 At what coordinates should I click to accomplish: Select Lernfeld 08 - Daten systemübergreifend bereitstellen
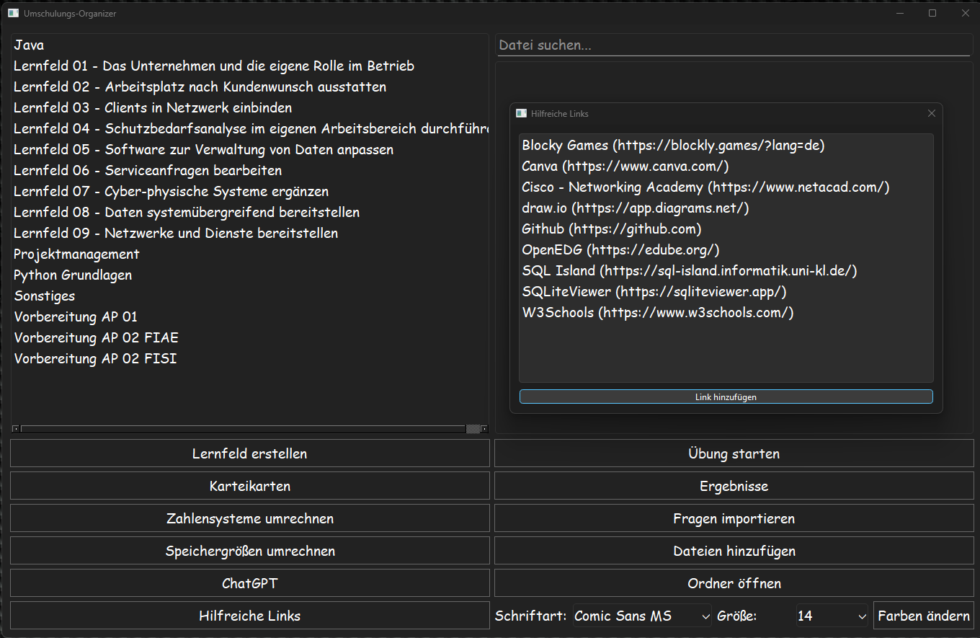click(x=250, y=212)
